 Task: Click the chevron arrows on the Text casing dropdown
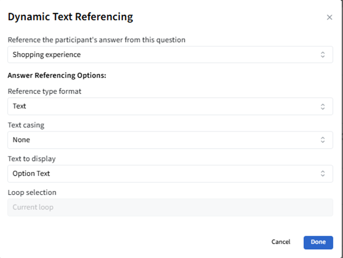pos(323,140)
